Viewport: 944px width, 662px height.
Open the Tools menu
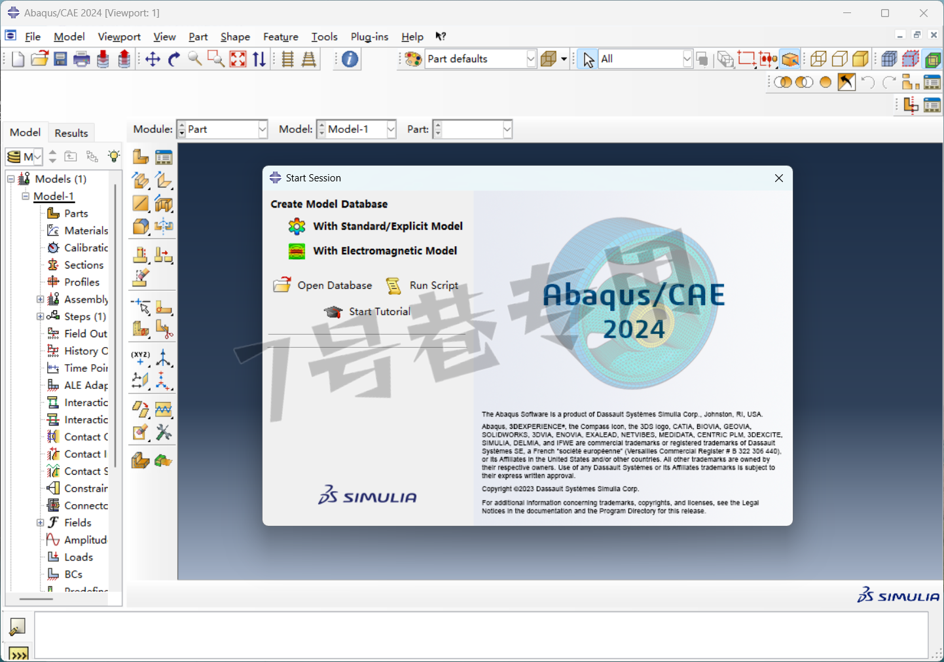(324, 37)
